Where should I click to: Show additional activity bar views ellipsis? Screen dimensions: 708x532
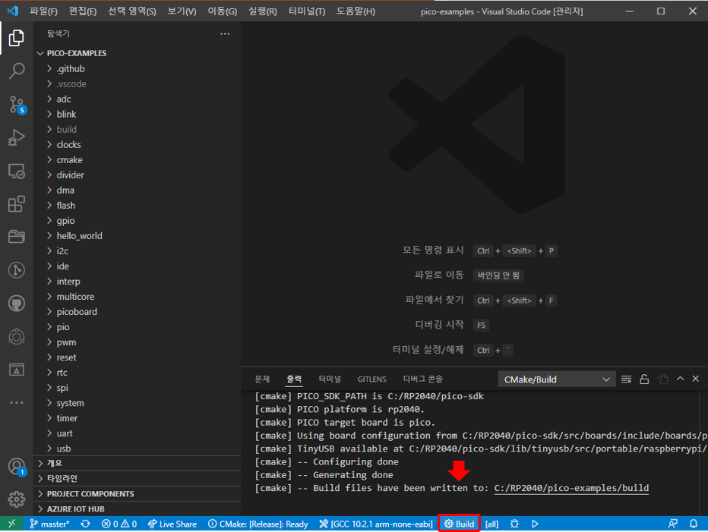click(16, 402)
